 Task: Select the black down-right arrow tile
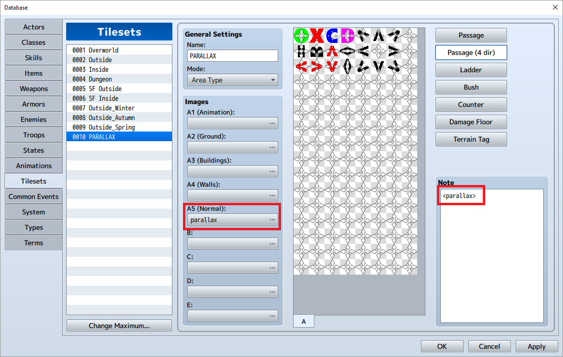pos(394,66)
